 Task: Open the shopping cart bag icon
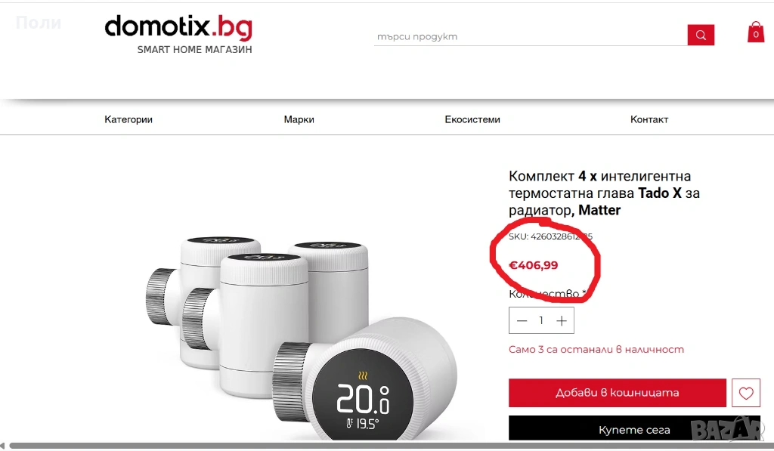756,32
